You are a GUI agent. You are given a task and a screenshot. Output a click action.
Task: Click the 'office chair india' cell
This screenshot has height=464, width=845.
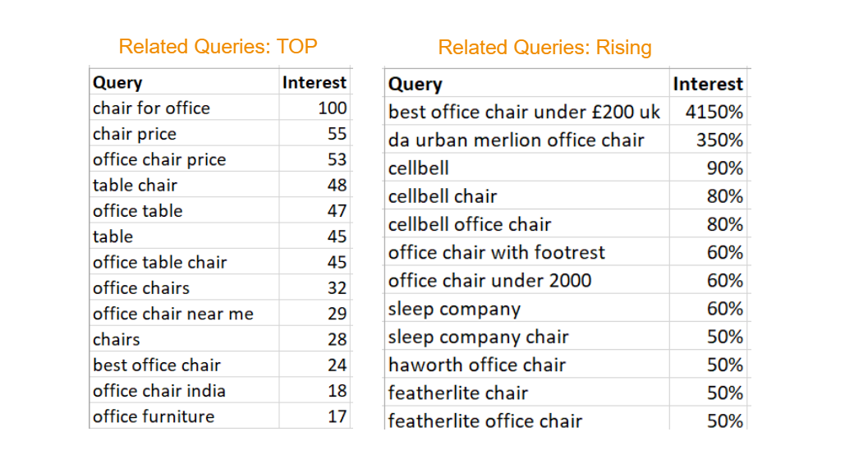click(159, 391)
